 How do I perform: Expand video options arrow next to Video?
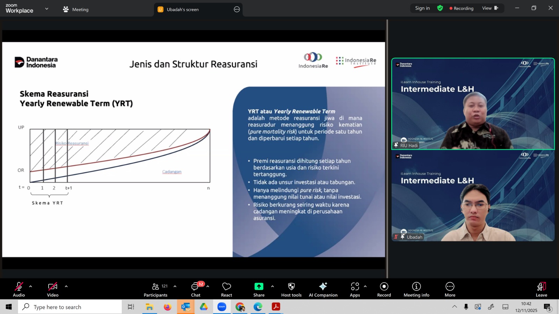pyautogui.click(x=66, y=286)
